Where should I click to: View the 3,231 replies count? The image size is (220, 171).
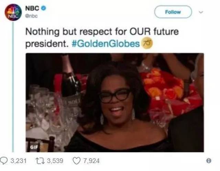(x=19, y=161)
